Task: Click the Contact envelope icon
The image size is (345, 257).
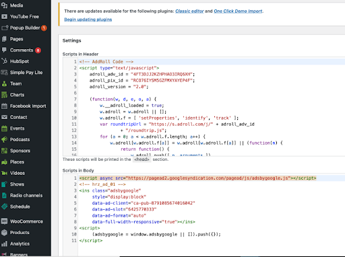Action: pos(4,117)
